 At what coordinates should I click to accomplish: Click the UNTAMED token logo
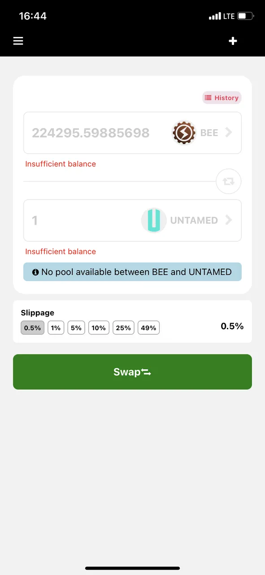coord(154,221)
